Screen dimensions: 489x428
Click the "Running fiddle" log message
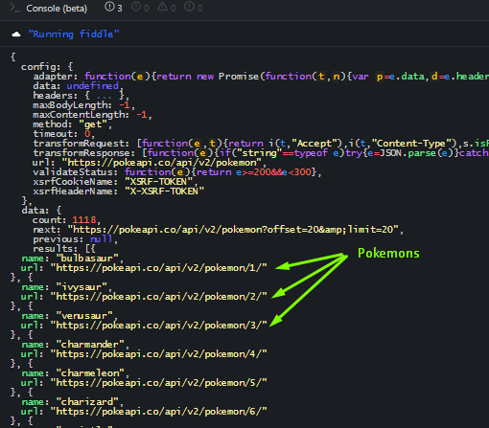pyautogui.click(x=74, y=34)
